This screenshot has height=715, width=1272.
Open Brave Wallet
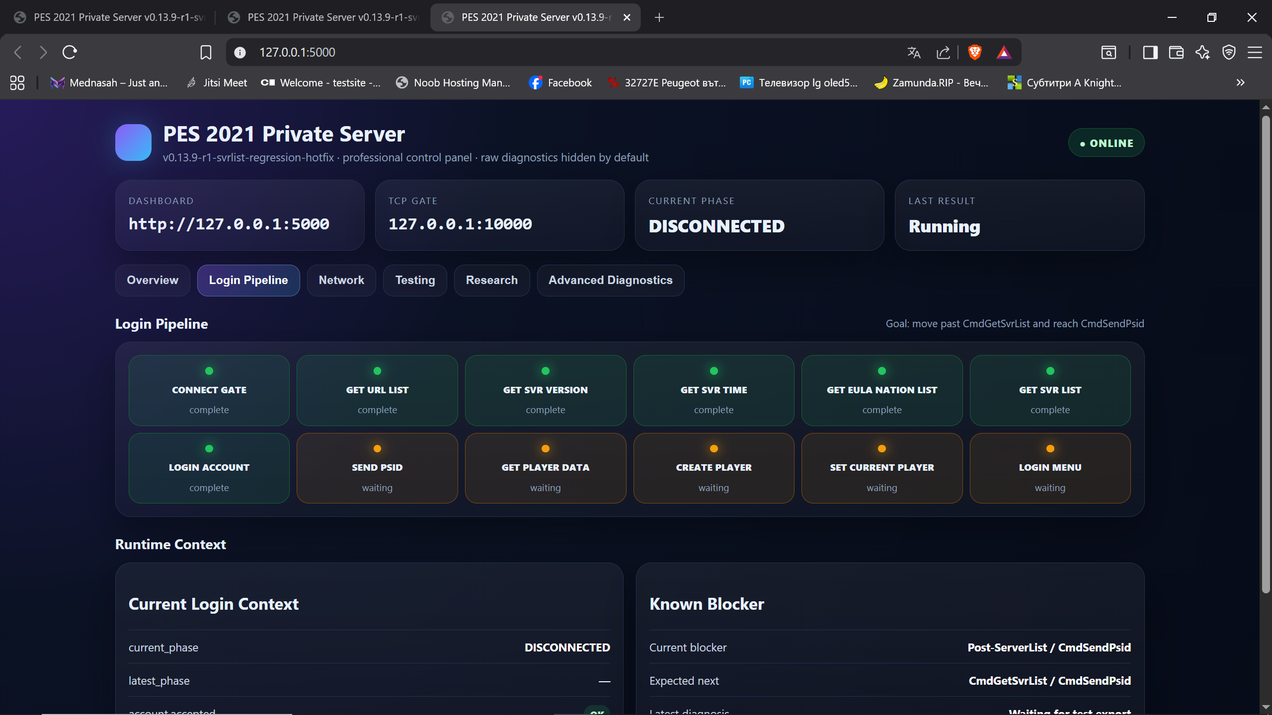pyautogui.click(x=1176, y=52)
